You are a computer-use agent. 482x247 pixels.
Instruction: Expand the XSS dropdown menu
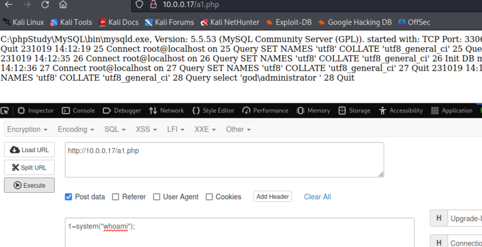[146, 129]
